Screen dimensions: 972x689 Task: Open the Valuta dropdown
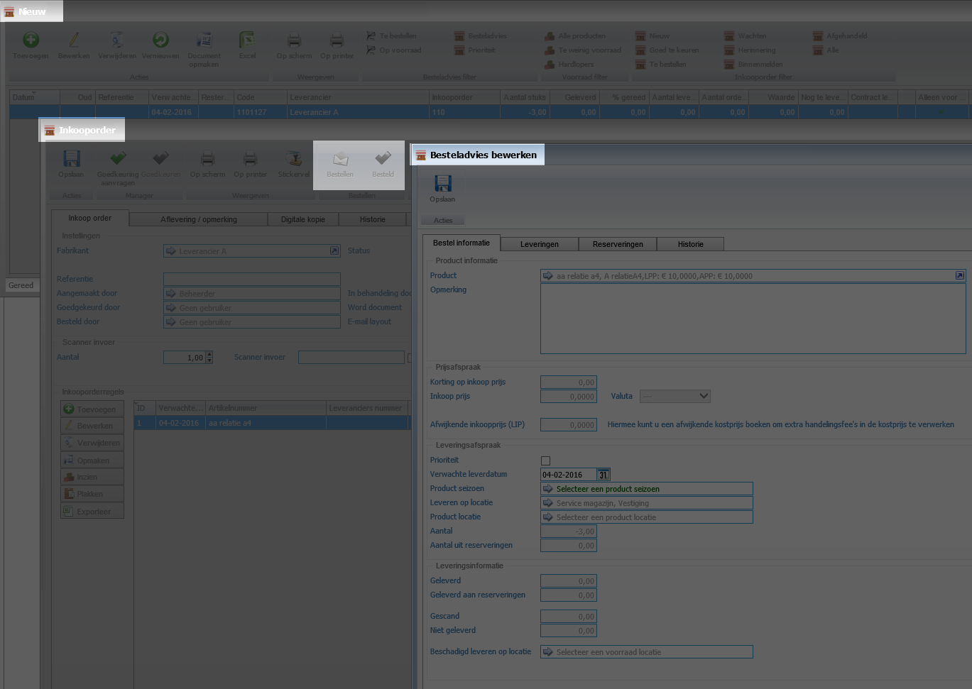[x=675, y=396]
